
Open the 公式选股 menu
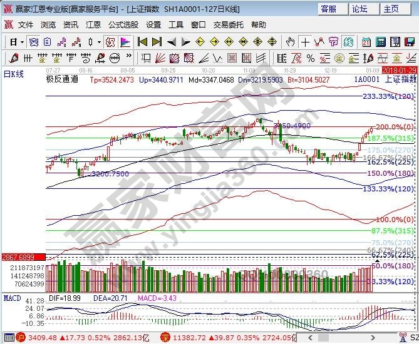point(123,25)
